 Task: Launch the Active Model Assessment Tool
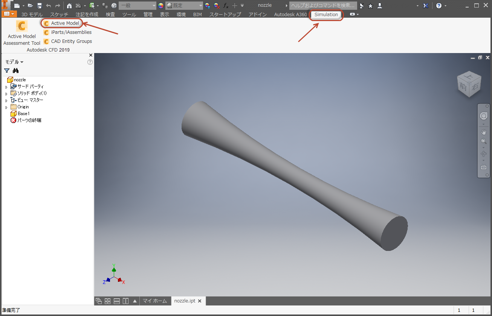(21, 32)
